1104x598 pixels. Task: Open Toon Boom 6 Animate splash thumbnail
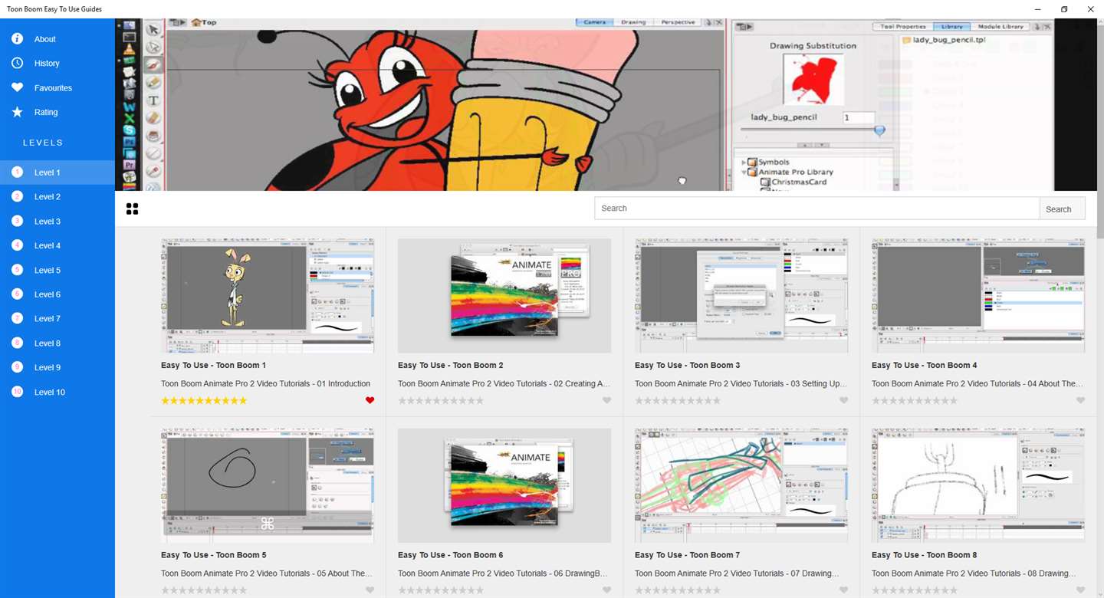[x=504, y=485]
